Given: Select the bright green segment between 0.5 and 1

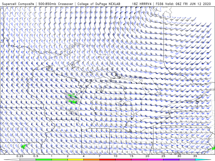Looking at the screenshot, I should click(x=44, y=160).
